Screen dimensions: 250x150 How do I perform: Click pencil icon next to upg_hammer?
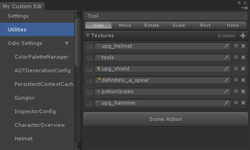tap(226, 103)
